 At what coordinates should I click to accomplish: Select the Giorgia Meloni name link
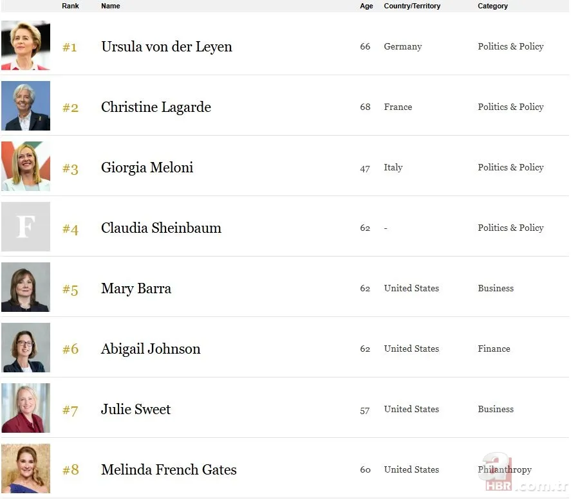click(x=147, y=168)
